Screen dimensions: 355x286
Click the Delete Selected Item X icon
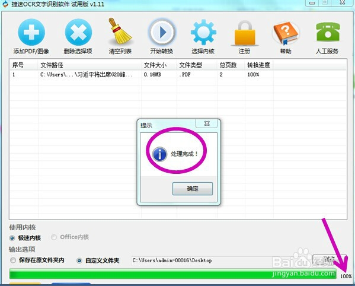tap(78, 32)
